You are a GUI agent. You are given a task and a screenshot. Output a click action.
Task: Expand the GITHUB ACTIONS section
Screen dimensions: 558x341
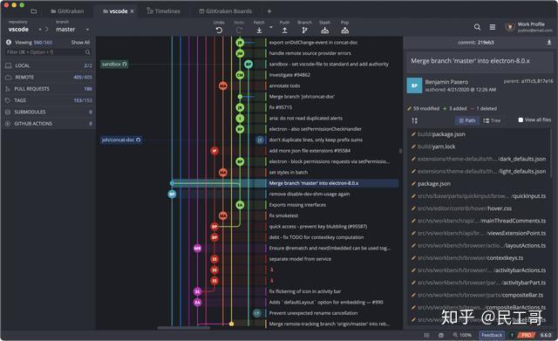(49, 124)
